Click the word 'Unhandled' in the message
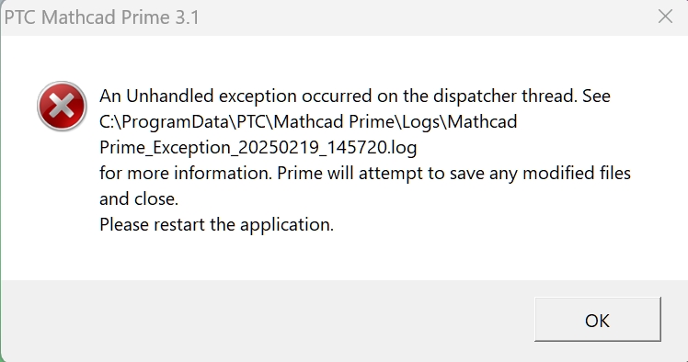The width and height of the screenshot is (688, 362). click(170, 96)
